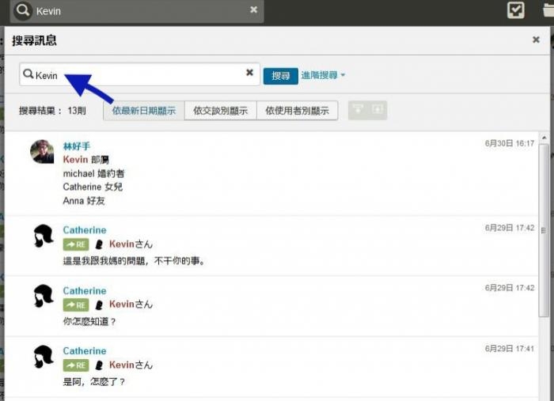This screenshot has height=401, width=554.
Task: Select the 依最新日期顯示 tab
Action: (144, 111)
